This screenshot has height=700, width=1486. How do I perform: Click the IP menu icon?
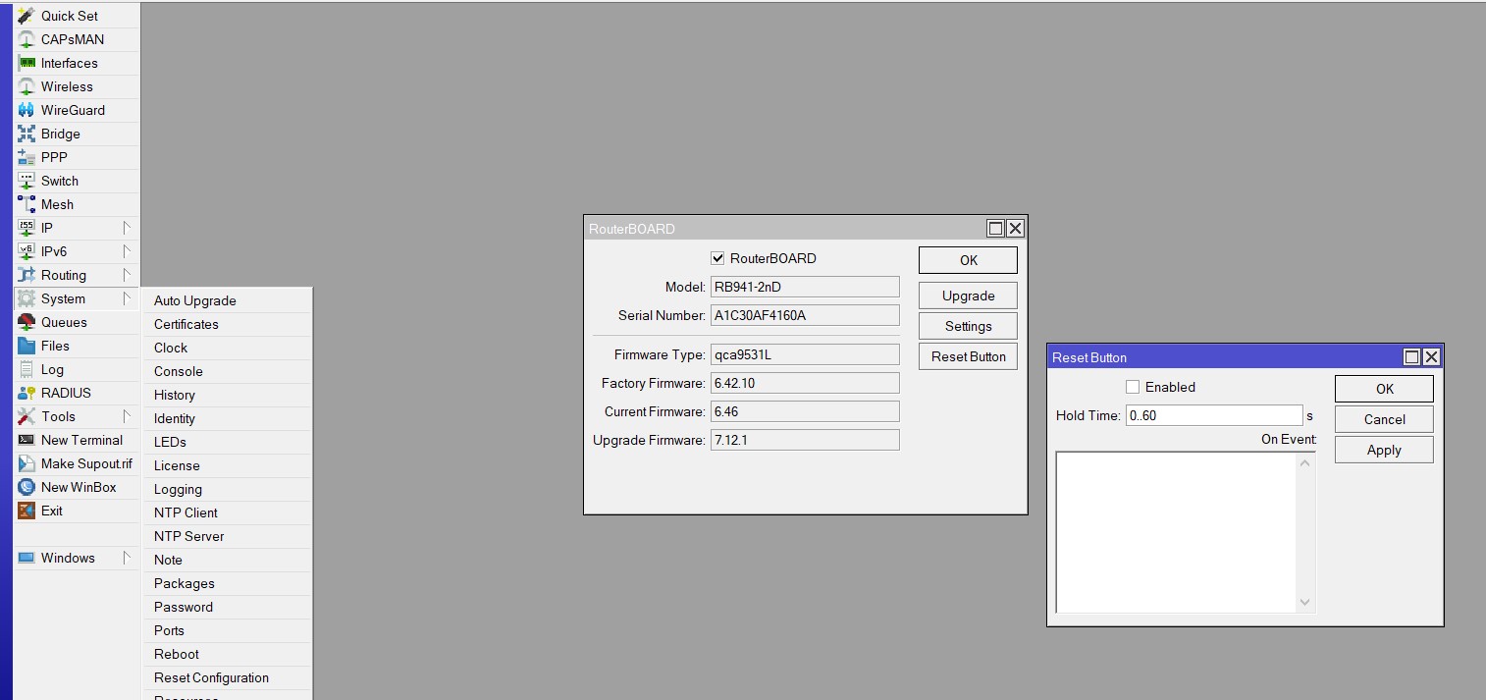coord(27,228)
